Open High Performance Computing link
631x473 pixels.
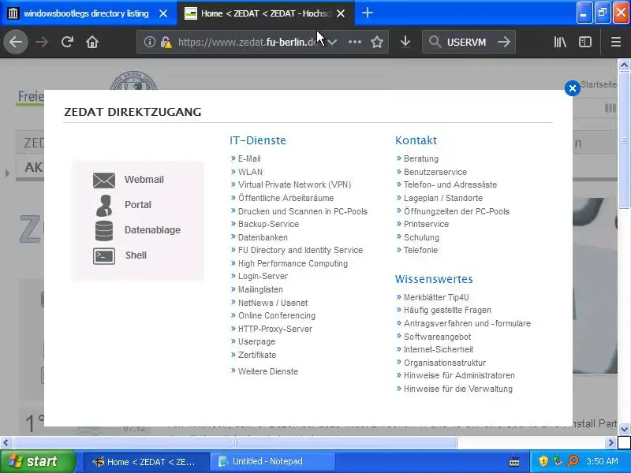[293, 263]
